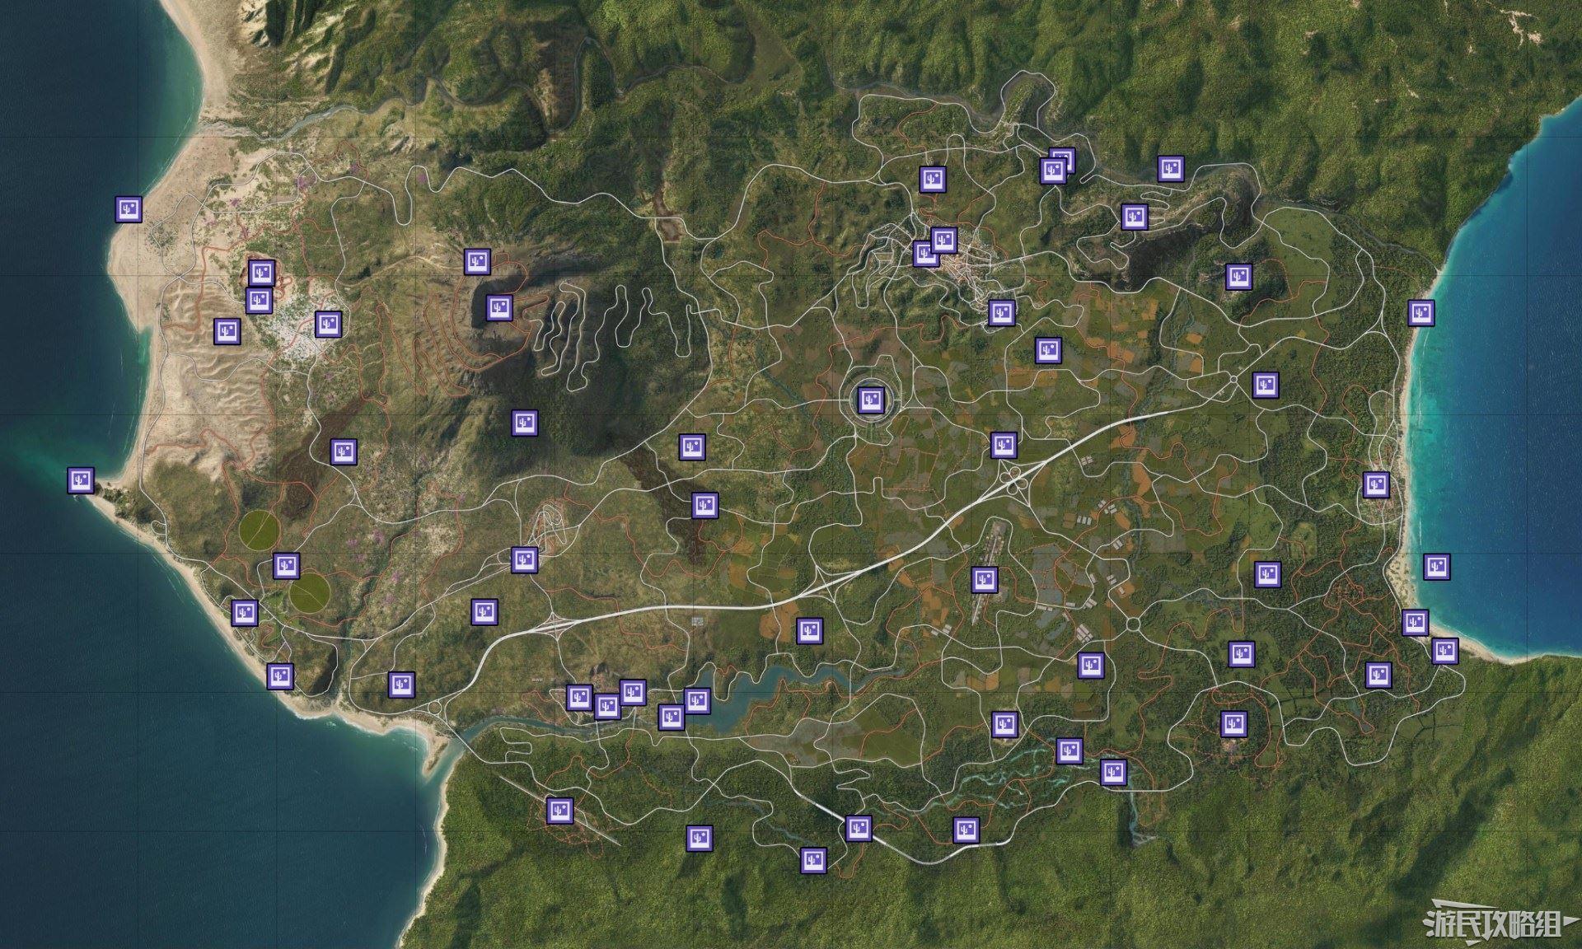Select the front marker of the overlapping town pair
1582x949 pixels.
click(x=943, y=241)
